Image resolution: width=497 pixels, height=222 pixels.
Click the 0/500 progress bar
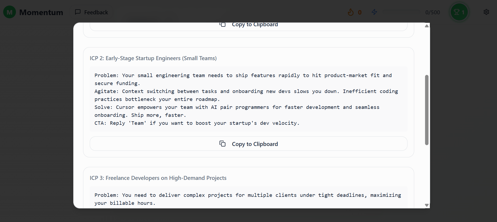[401, 12]
